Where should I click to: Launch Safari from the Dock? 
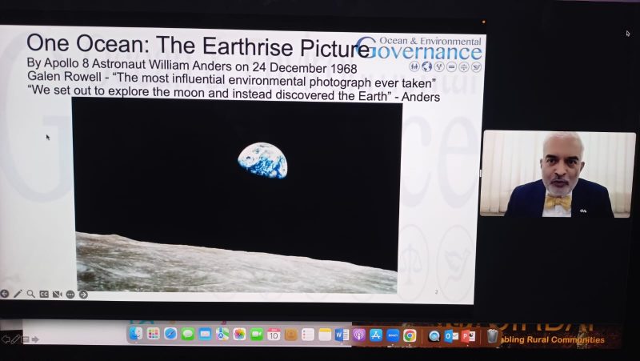pos(170,335)
